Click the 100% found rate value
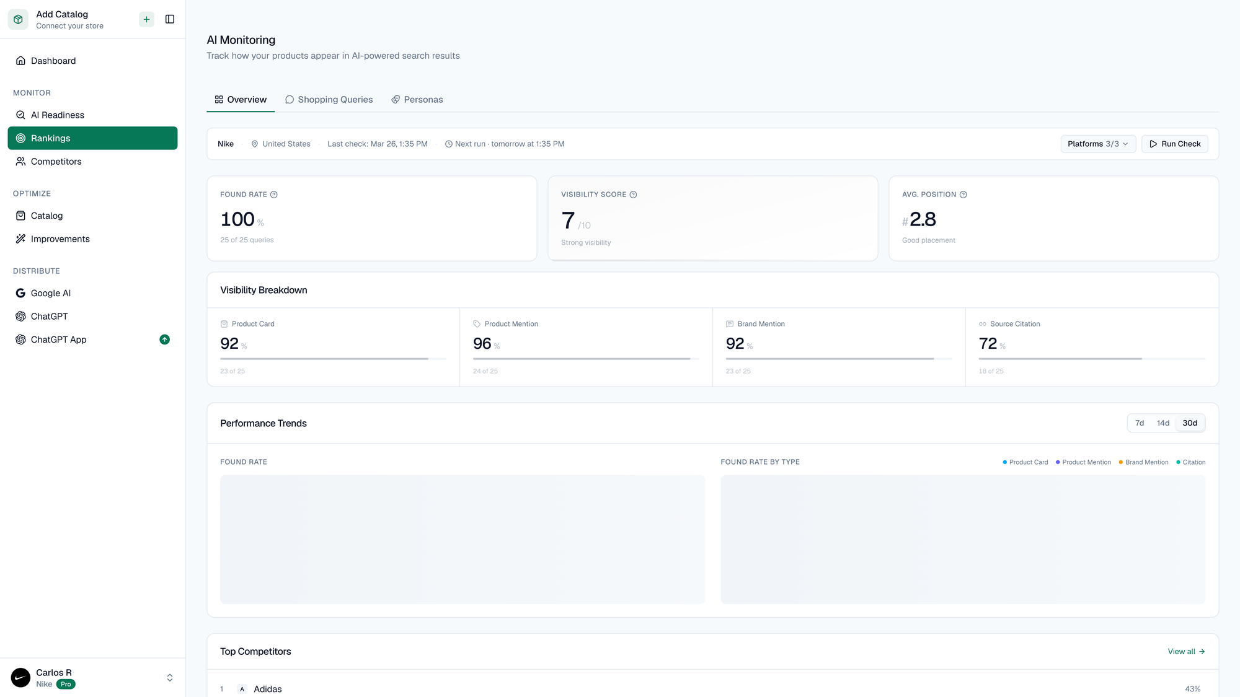1240x697 pixels. click(242, 219)
